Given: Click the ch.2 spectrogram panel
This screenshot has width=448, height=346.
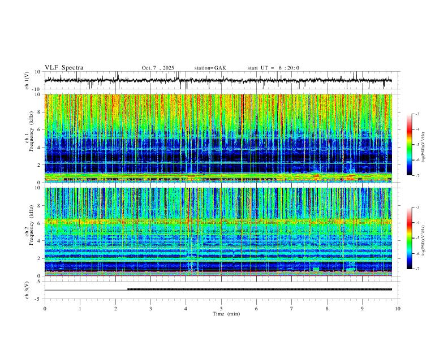Looking at the screenshot, I should coord(218,232).
